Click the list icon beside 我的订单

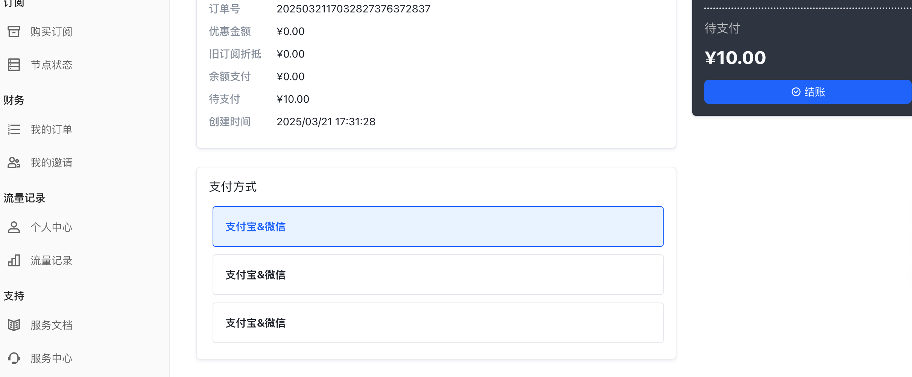tap(14, 129)
